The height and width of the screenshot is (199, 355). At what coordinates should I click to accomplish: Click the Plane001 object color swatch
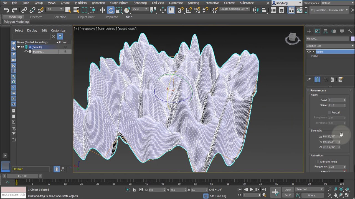point(353,39)
